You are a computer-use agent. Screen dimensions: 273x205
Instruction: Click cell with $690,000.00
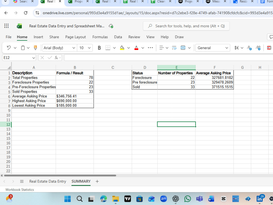(x=75, y=101)
